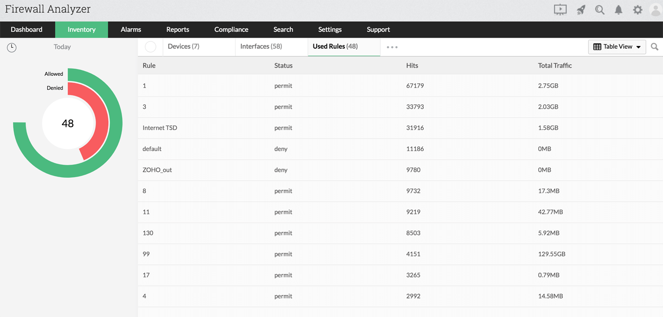
Task: Click the rocket getting-started icon
Action: coord(581,9)
